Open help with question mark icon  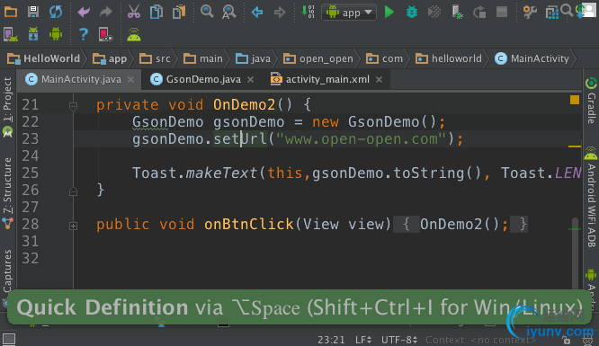coord(83,34)
